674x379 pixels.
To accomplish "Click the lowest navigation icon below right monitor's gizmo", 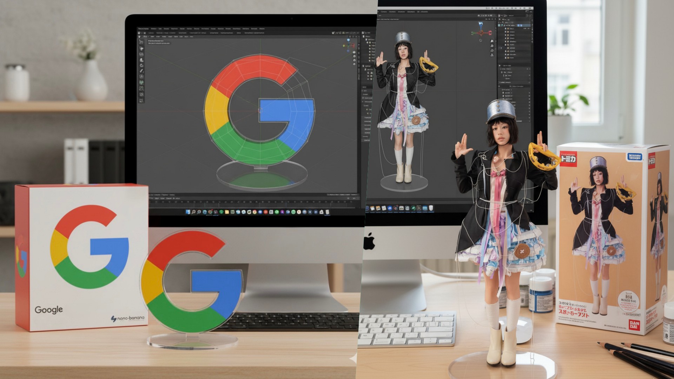I will point(492,55).
